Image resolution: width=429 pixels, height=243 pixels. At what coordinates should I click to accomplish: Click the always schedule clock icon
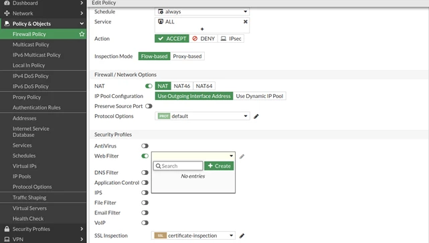[161, 11]
